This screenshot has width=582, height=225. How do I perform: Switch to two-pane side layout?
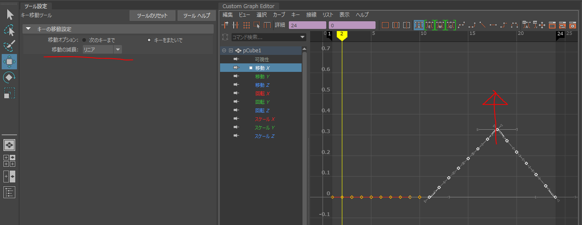point(9,176)
